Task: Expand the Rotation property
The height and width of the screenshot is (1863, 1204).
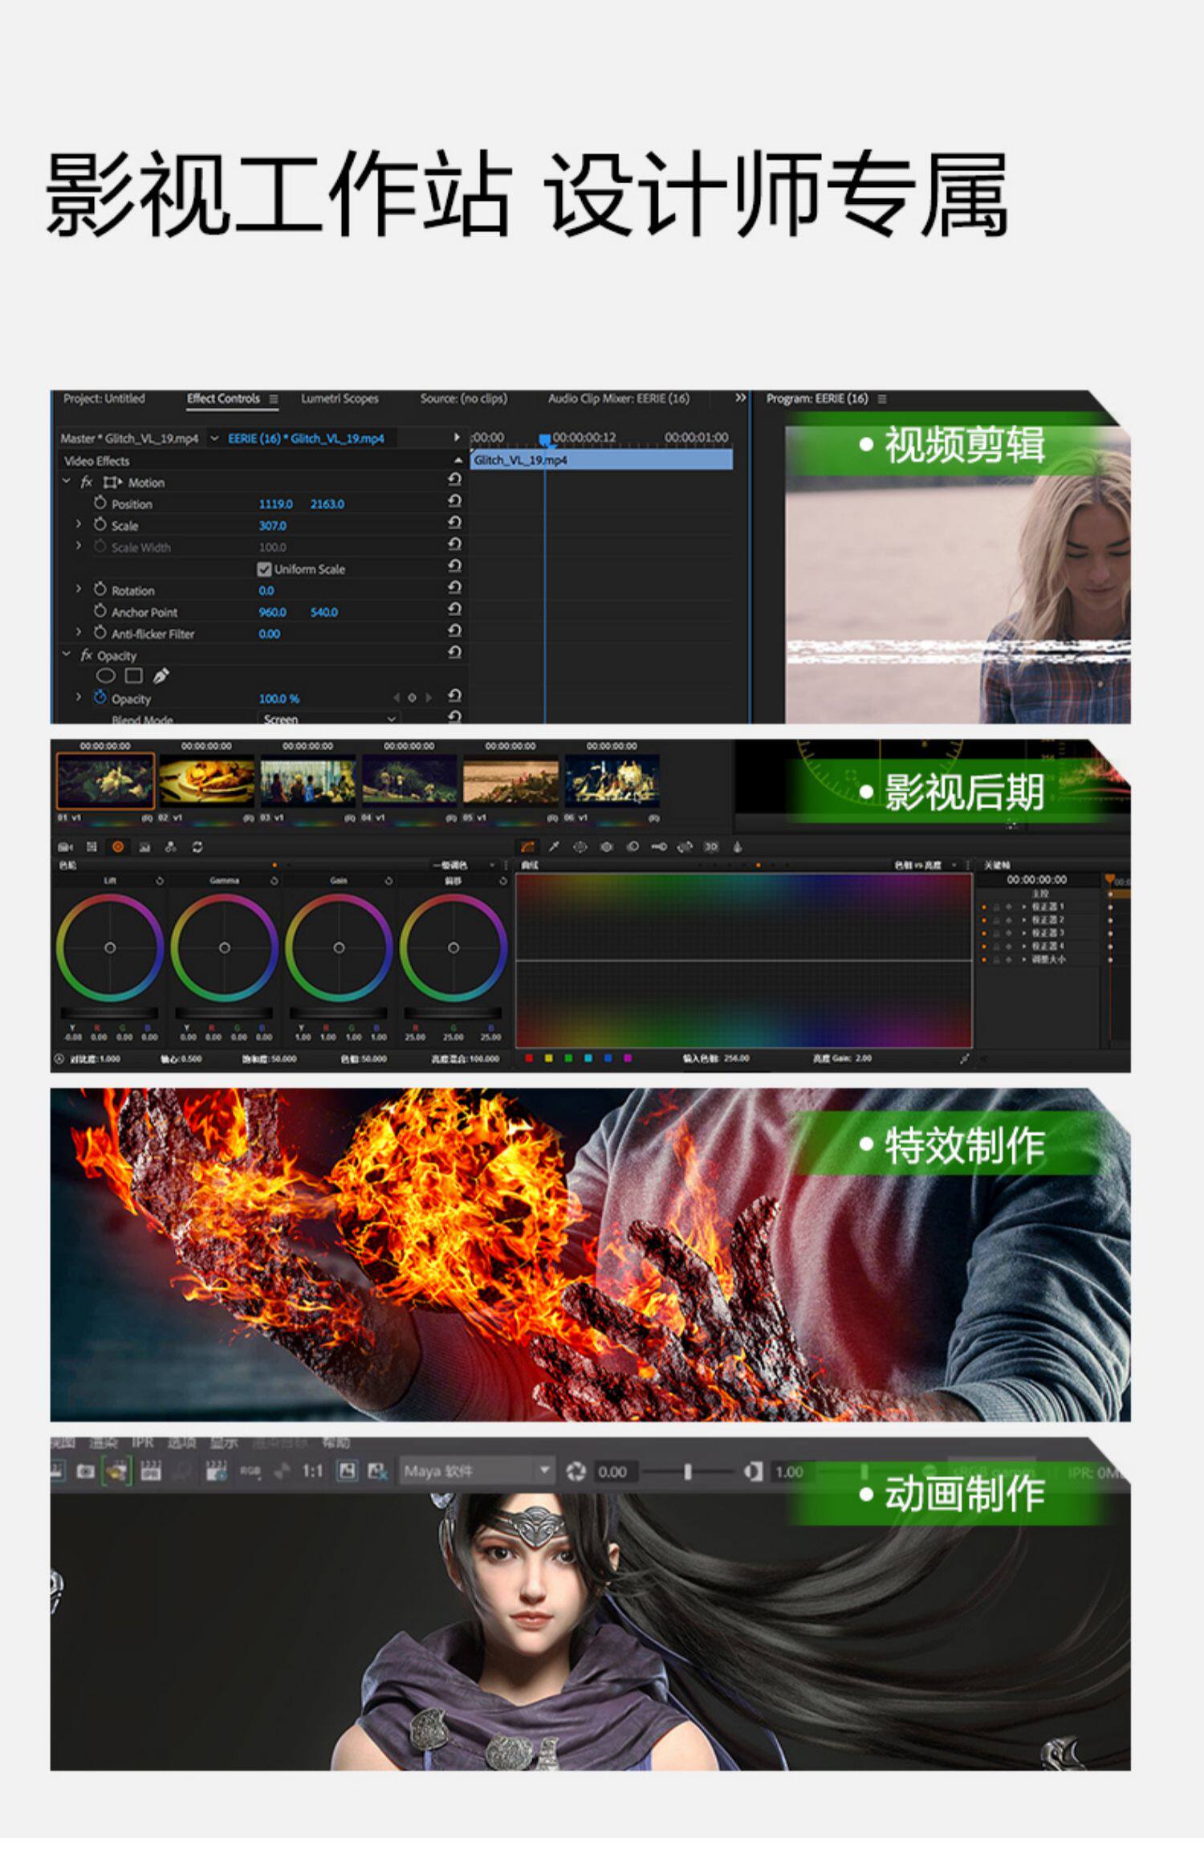Action: pyautogui.click(x=78, y=589)
